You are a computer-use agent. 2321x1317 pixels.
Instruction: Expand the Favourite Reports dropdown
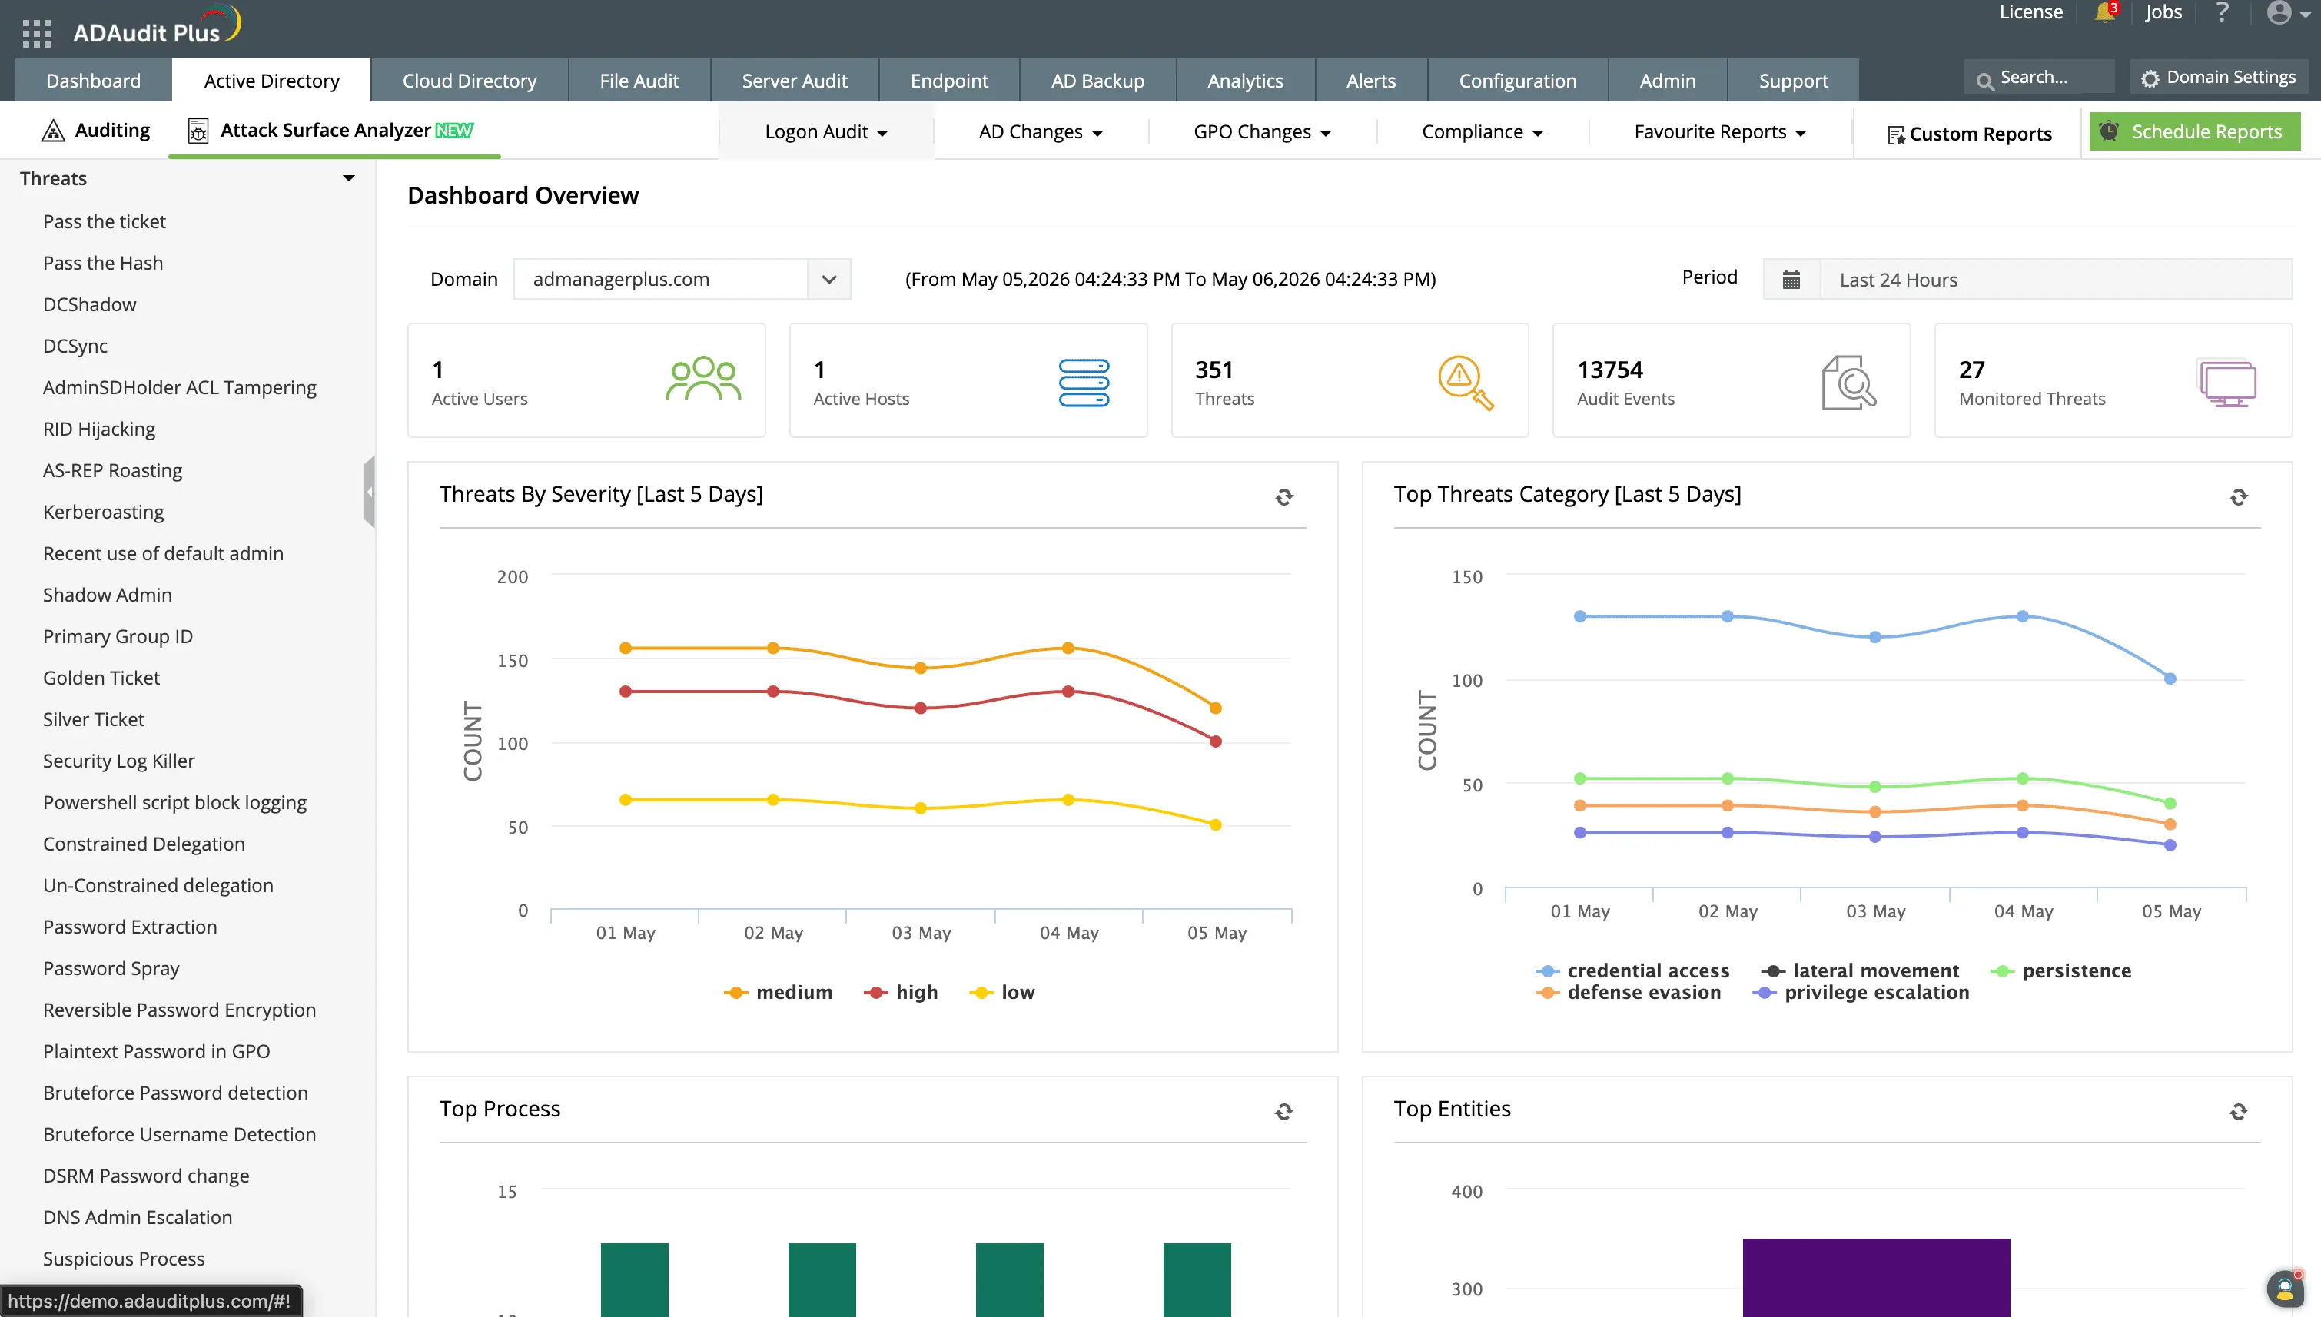click(x=1719, y=132)
